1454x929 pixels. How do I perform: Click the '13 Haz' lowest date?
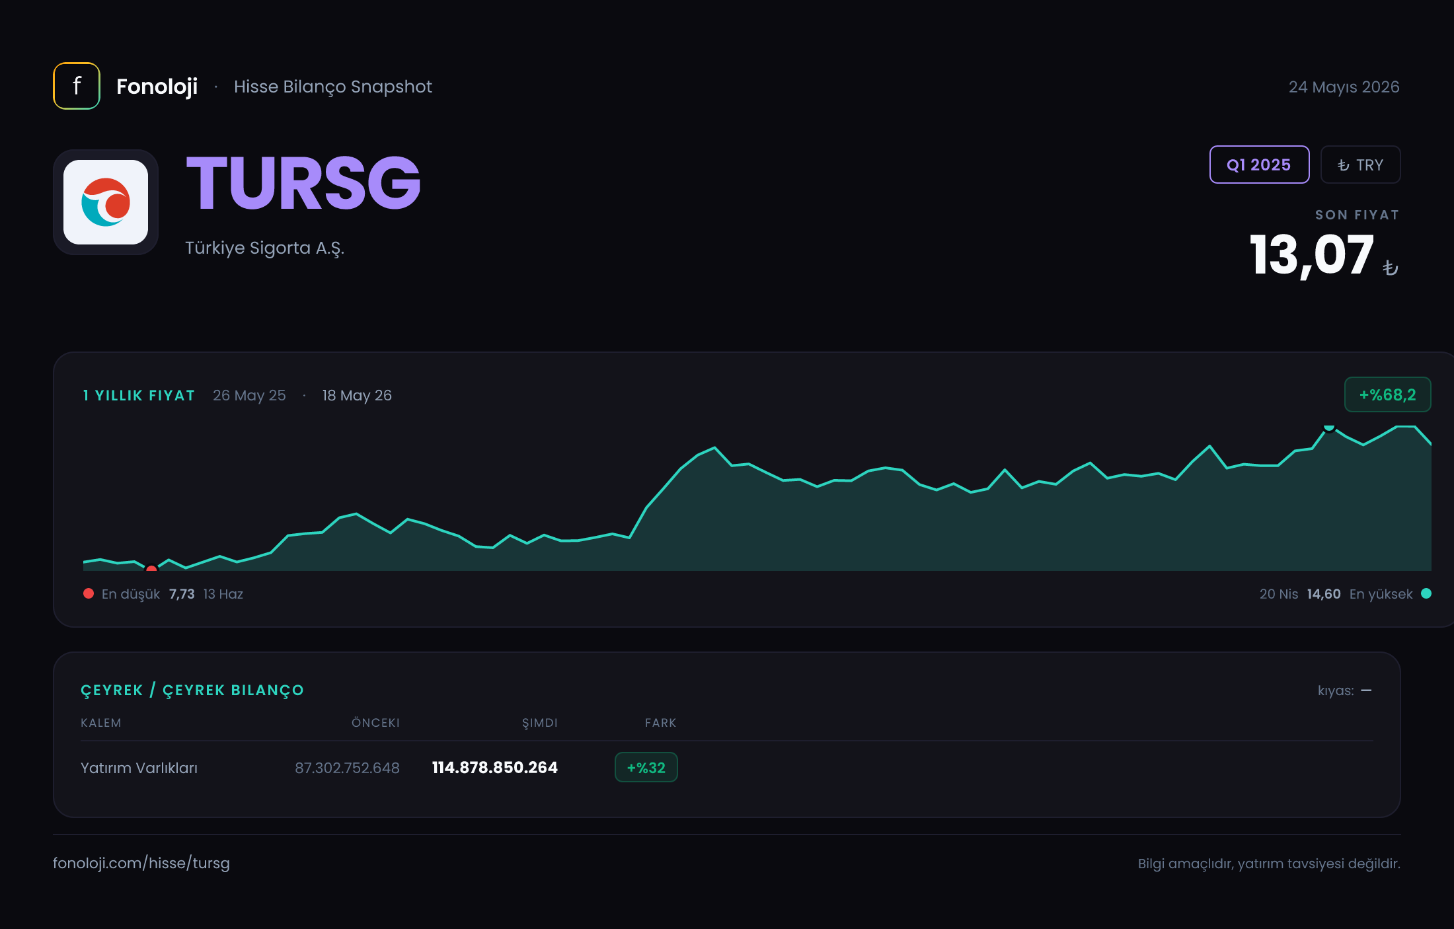223,594
